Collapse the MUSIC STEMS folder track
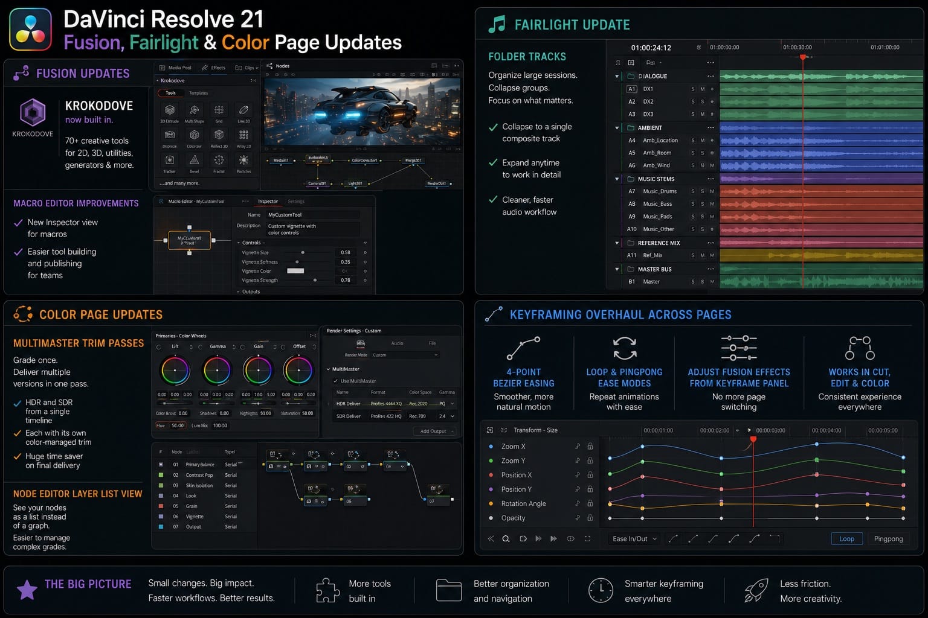The image size is (928, 618). [x=617, y=179]
